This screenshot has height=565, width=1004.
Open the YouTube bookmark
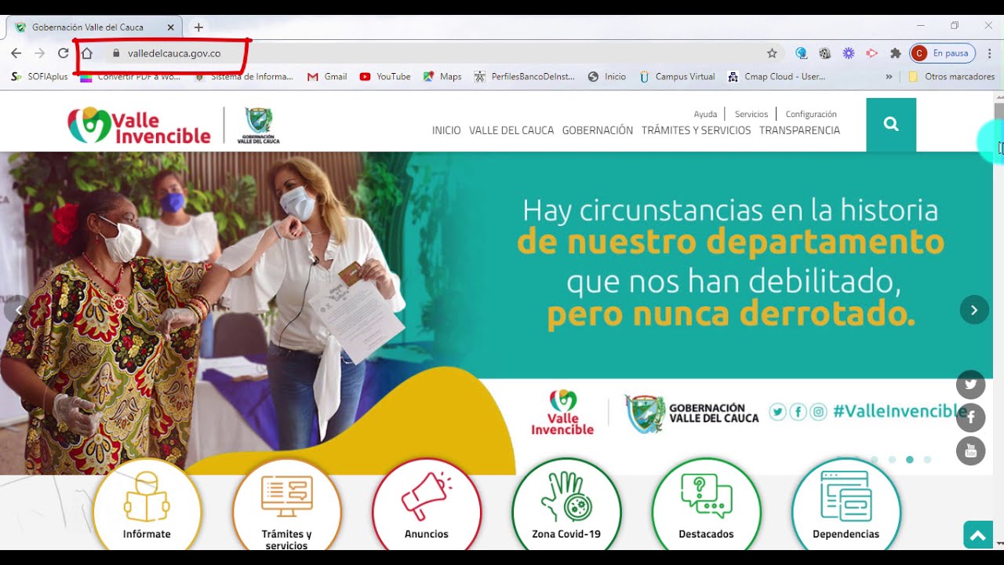pyautogui.click(x=385, y=77)
